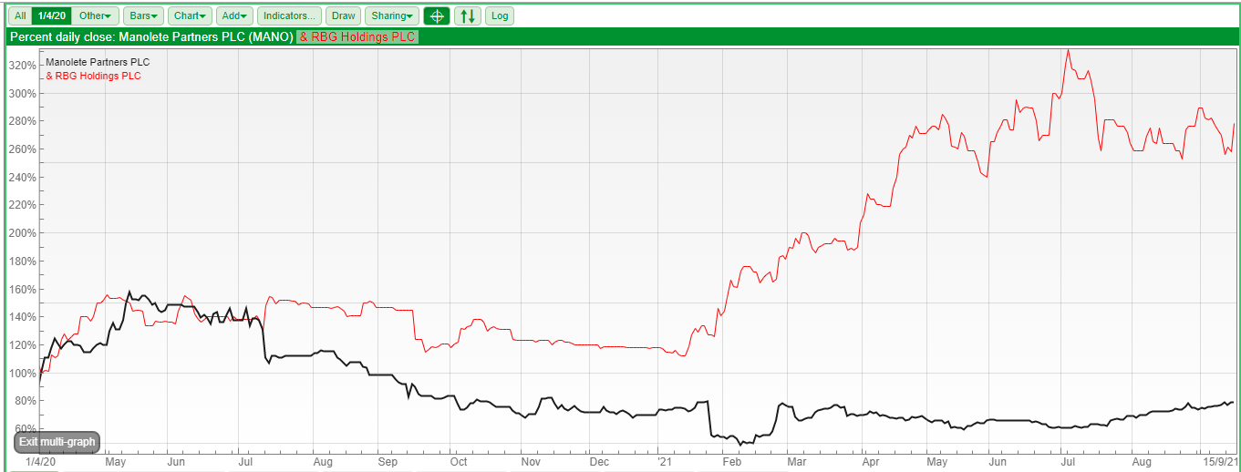1241x472 pixels.
Task: Open the Other dropdown menu
Action: 96,15
